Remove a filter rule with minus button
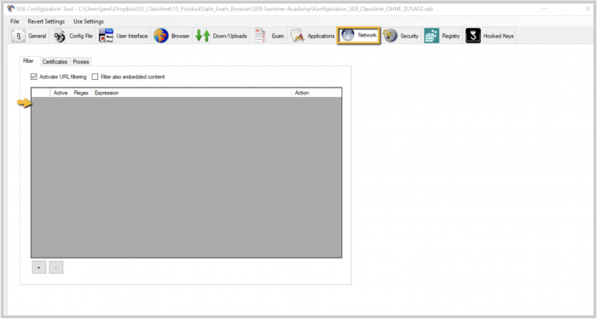The width and height of the screenshot is (597, 319). (x=56, y=267)
